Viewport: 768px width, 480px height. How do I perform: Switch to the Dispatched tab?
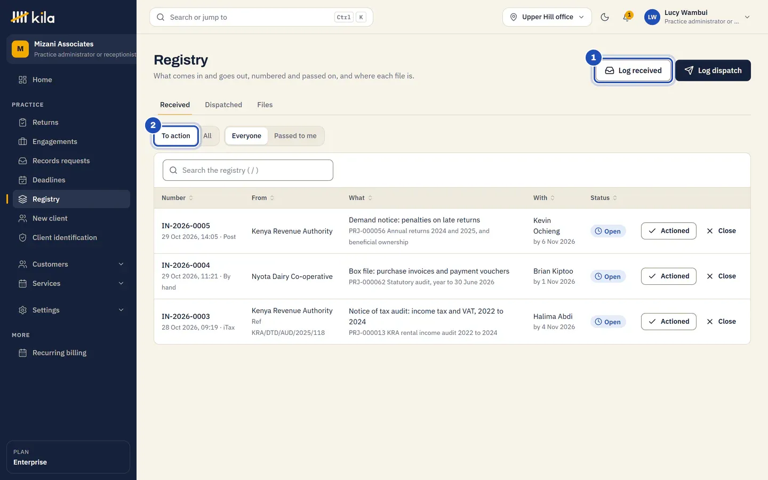click(x=223, y=105)
